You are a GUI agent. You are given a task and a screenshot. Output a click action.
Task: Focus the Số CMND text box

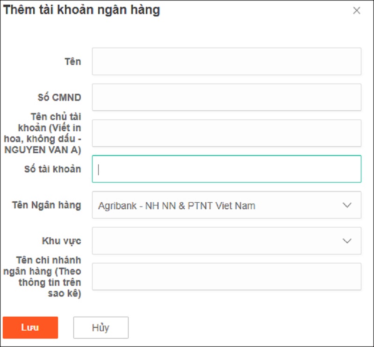pyautogui.click(x=227, y=97)
